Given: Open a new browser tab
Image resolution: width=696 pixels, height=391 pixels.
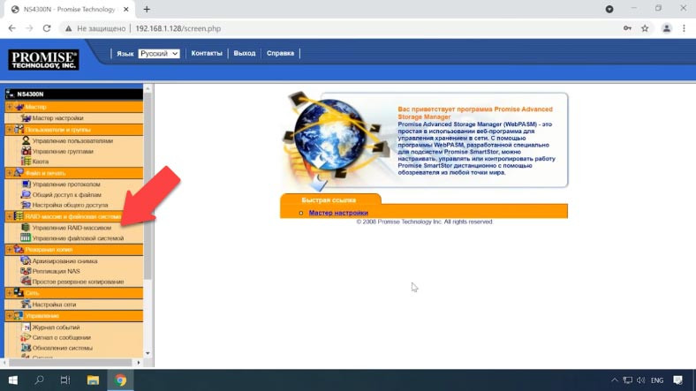Looking at the screenshot, I should click(x=147, y=10).
